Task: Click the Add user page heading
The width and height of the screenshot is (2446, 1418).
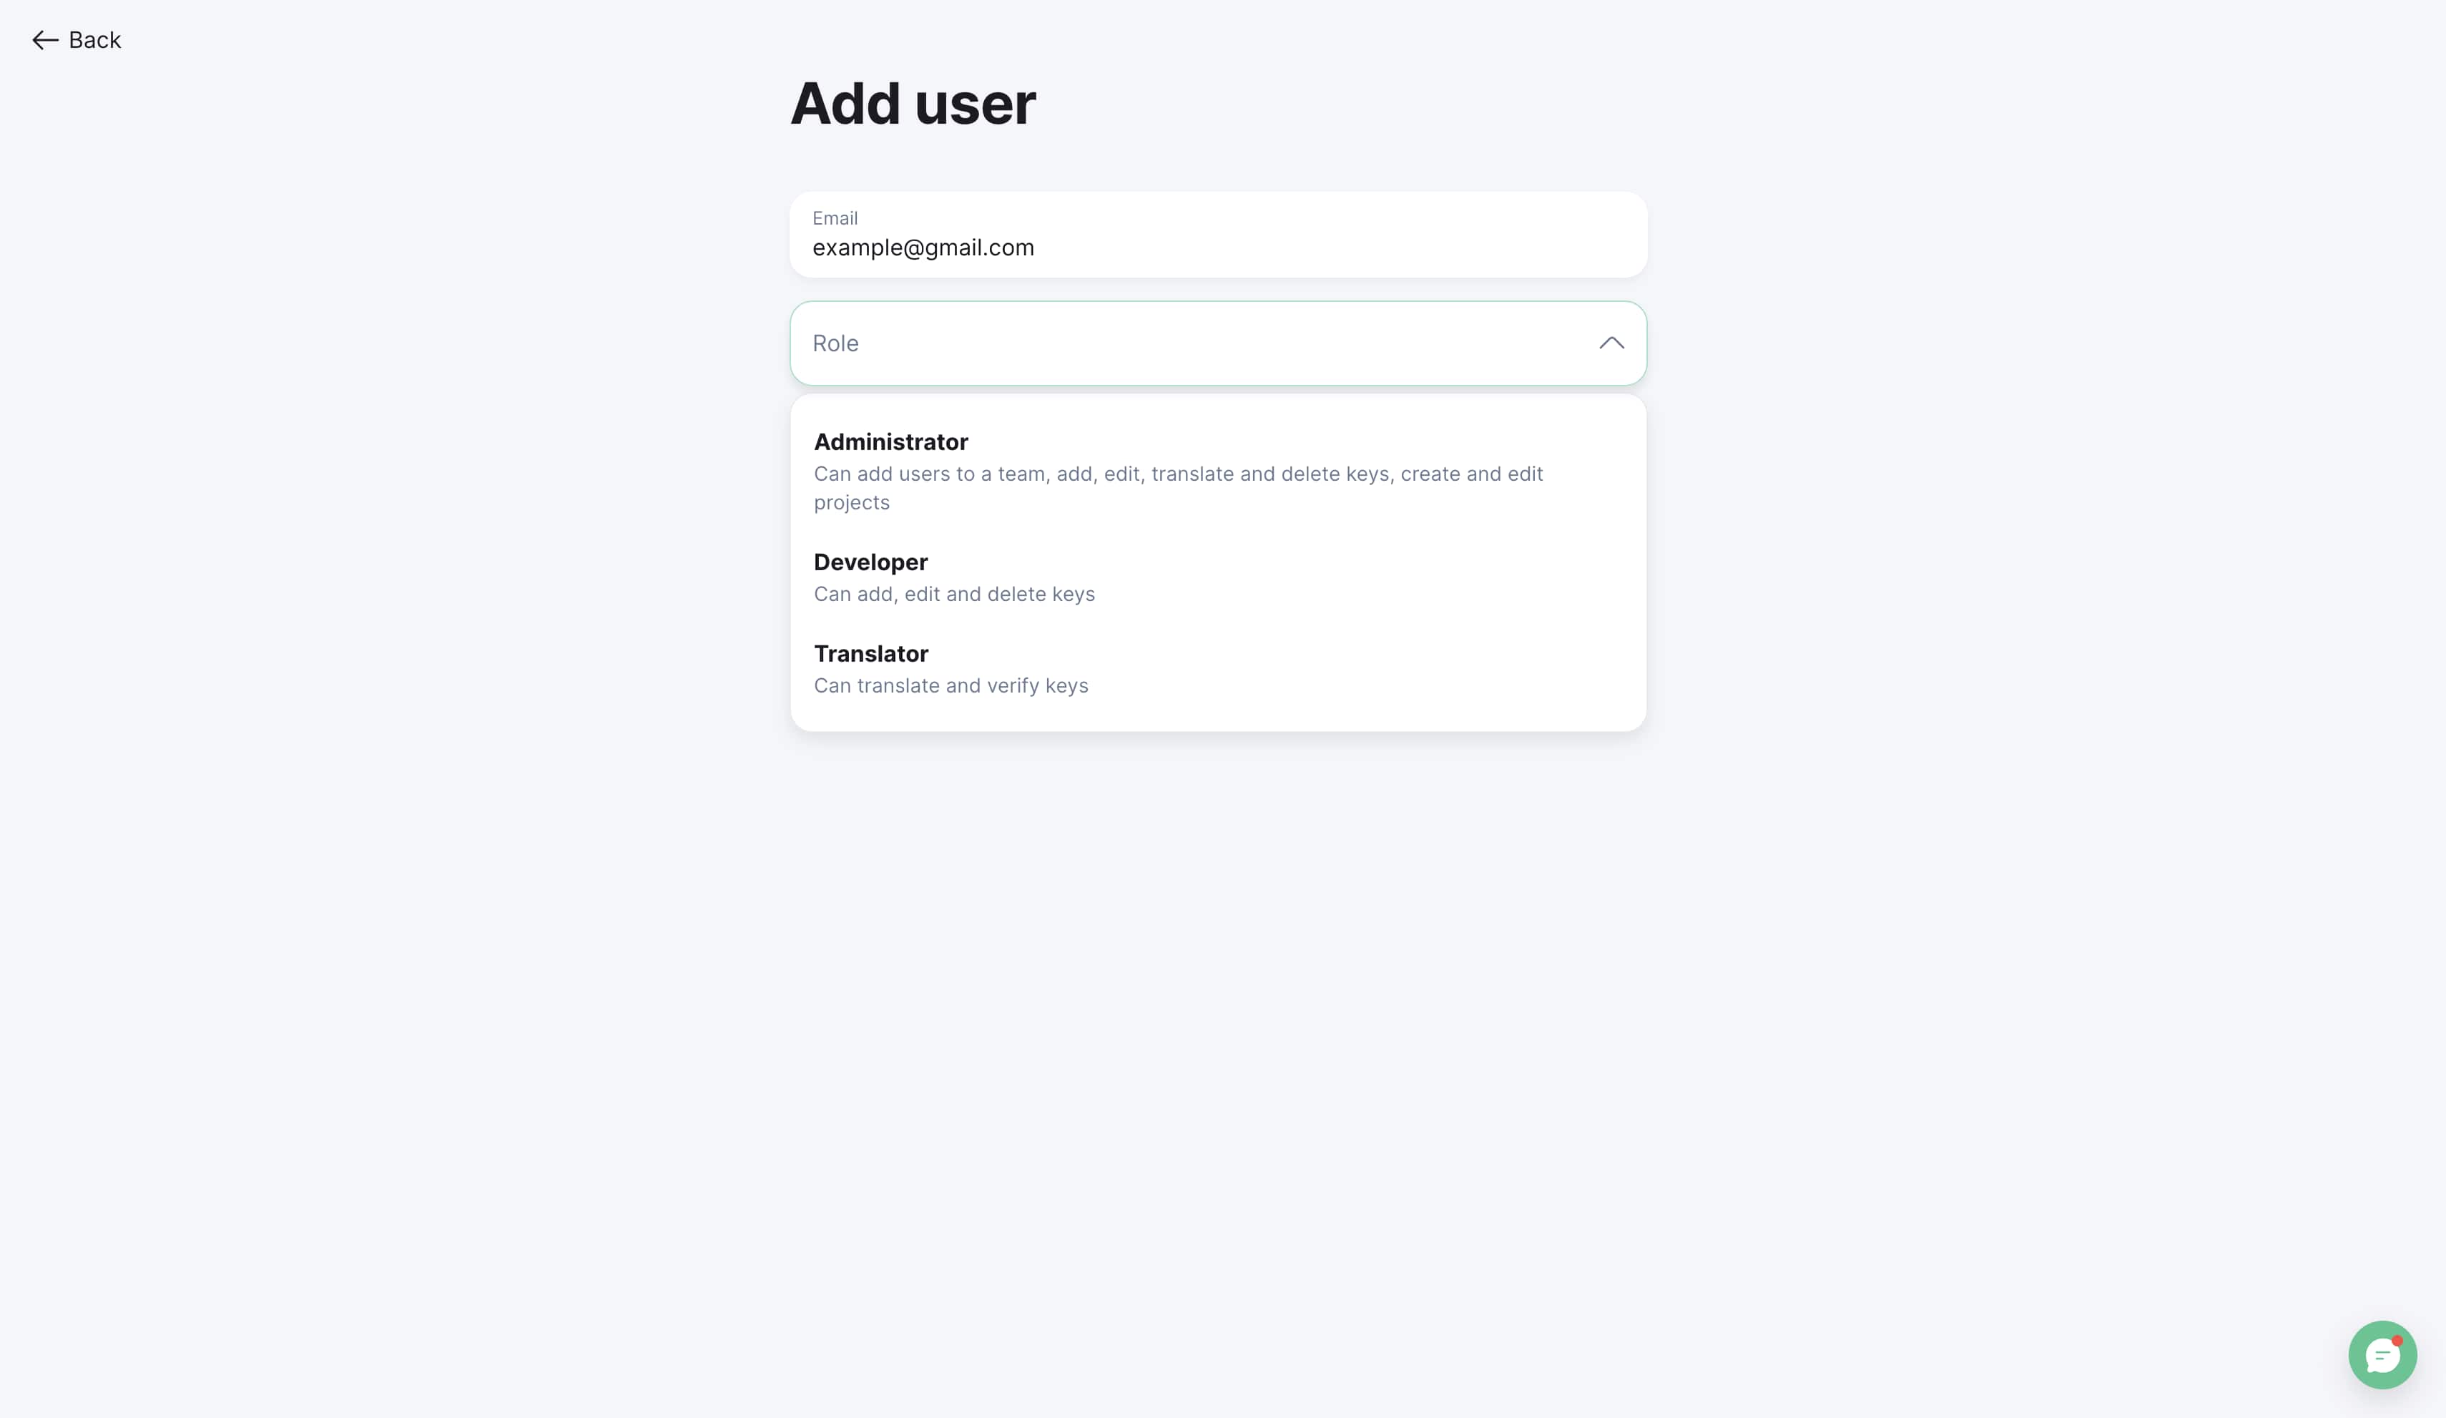Action: click(913, 104)
